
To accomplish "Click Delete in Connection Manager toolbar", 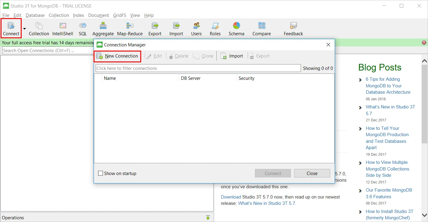I will [178, 56].
